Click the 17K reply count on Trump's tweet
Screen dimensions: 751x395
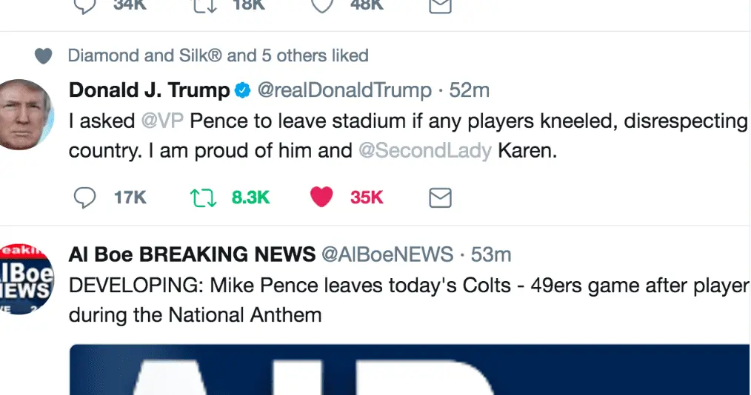(x=130, y=197)
